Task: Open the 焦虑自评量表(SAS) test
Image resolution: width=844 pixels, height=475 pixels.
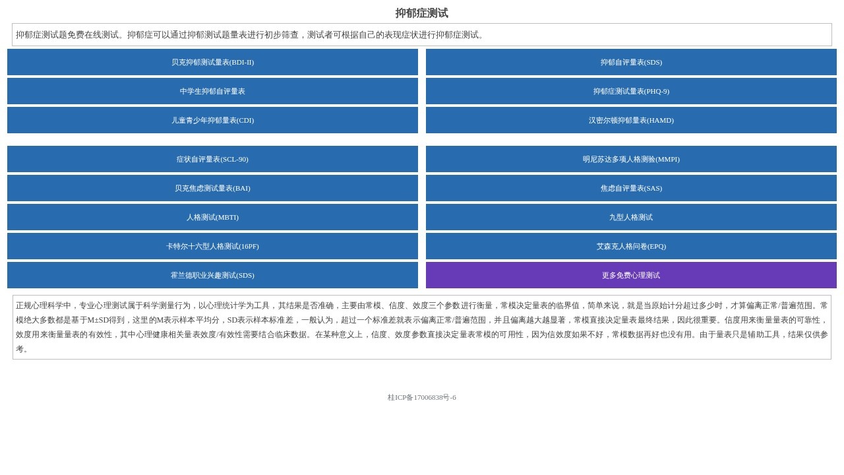Action: point(630,188)
